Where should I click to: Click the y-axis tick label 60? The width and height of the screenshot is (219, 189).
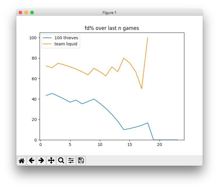click(x=34, y=79)
